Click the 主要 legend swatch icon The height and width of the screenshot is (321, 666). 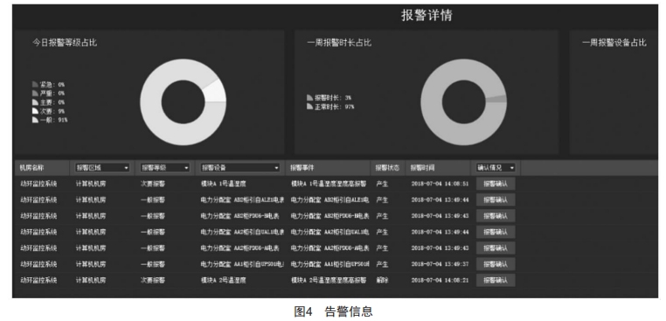35,102
